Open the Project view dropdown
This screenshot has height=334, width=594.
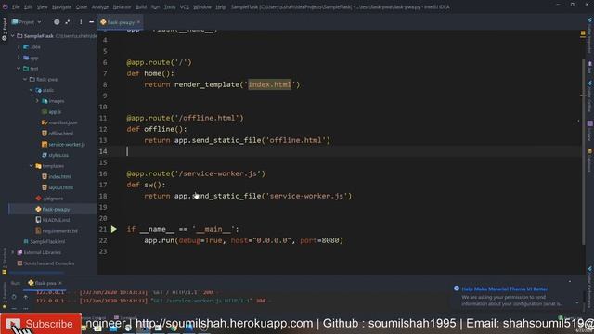pos(26,22)
